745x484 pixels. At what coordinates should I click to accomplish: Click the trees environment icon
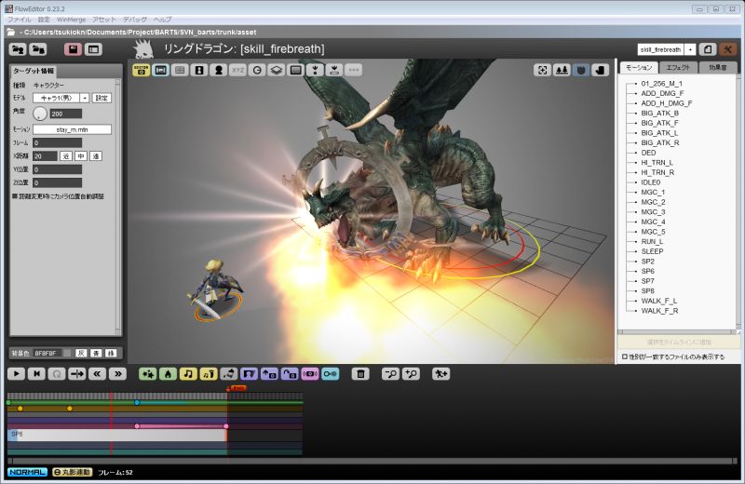click(x=562, y=70)
